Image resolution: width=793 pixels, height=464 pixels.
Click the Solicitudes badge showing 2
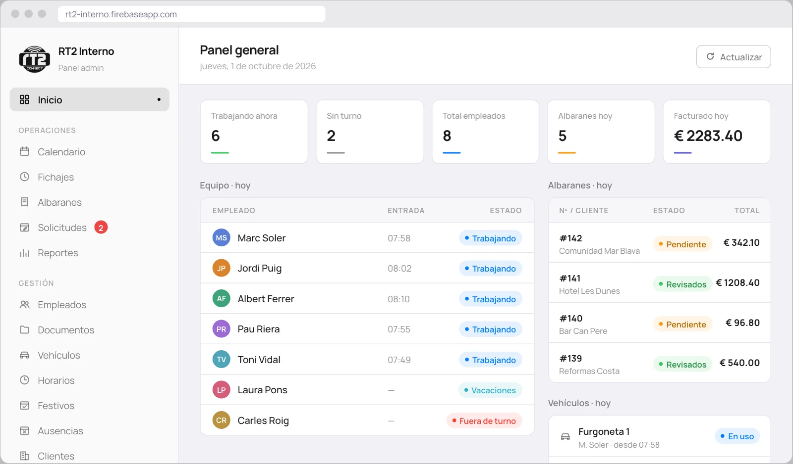101,228
